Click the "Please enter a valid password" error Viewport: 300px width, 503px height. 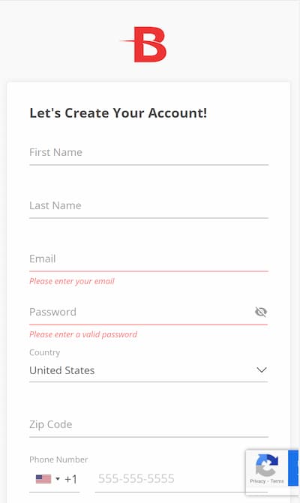(83, 334)
